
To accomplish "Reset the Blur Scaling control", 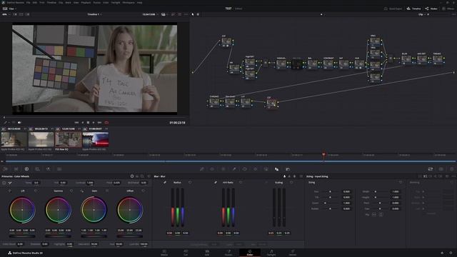I will pyautogui.click(x=291, y=183).
